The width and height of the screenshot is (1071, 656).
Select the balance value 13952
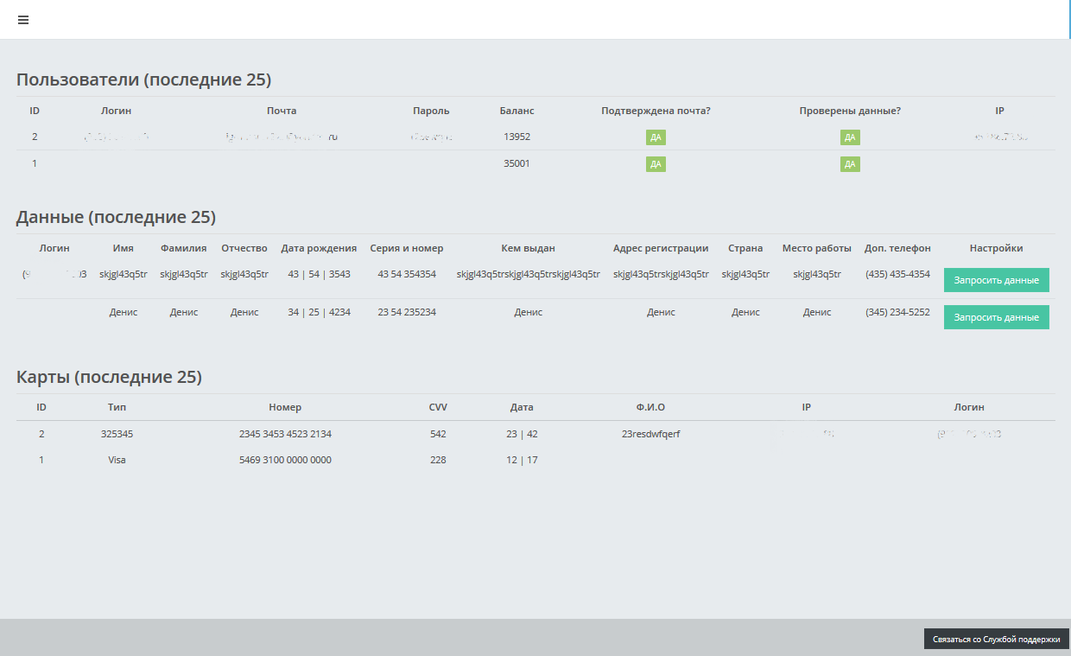click(516, 137)
